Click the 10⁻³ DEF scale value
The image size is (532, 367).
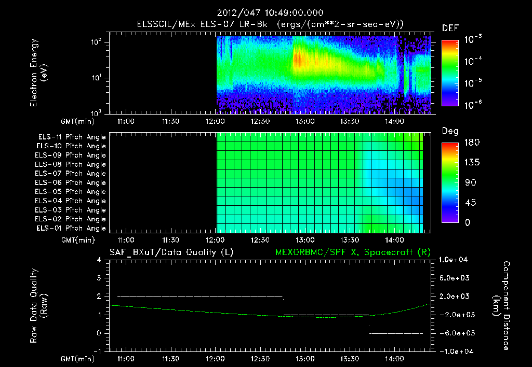pyautogui.click(x=473, y=39)
